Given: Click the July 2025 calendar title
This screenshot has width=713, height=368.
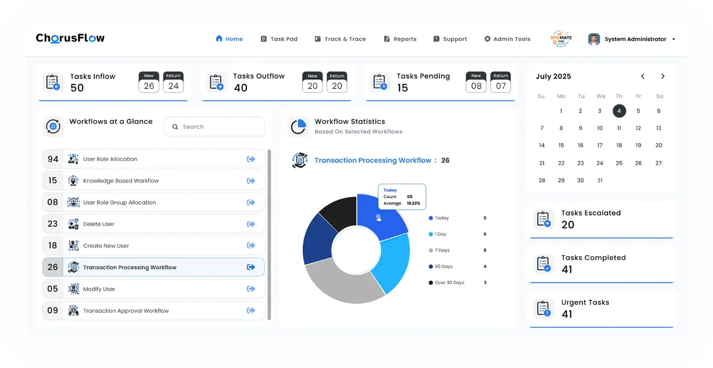Looking at the screenshot, I should point(554,76).
